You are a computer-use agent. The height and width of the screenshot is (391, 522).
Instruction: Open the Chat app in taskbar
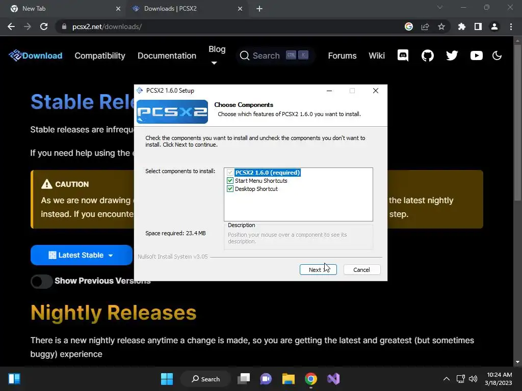pyautogui.click(x=266, y=379)
